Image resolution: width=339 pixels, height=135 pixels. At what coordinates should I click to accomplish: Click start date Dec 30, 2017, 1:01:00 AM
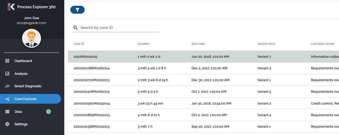(210, 80)
